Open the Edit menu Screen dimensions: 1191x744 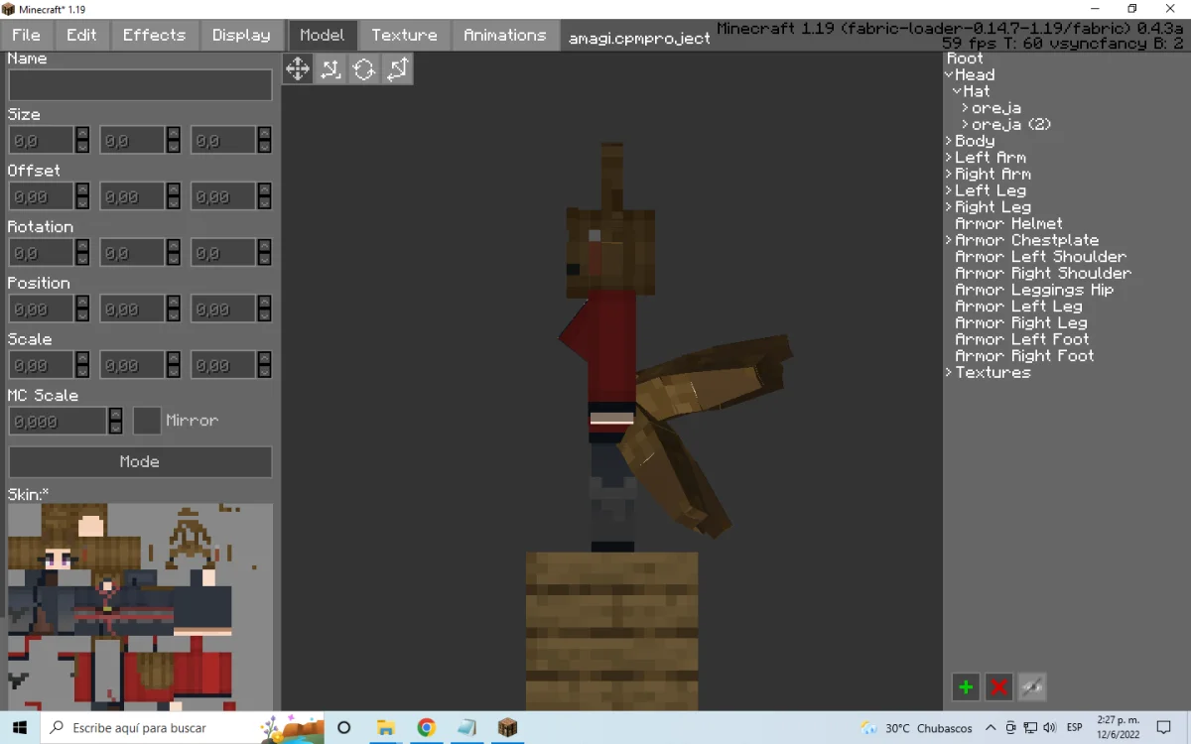click(81, 35)
